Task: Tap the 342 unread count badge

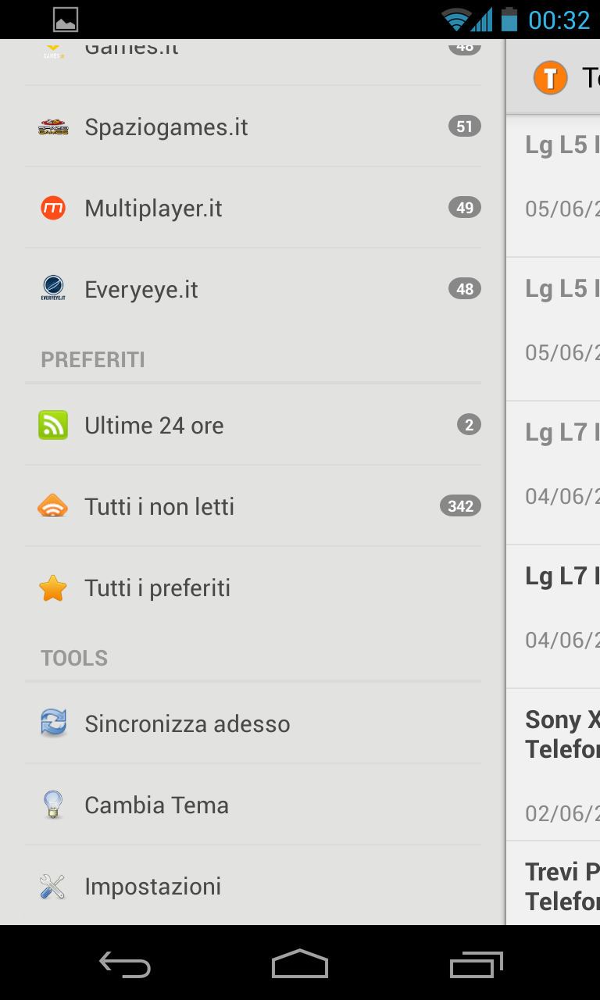Action: (460, 506)
